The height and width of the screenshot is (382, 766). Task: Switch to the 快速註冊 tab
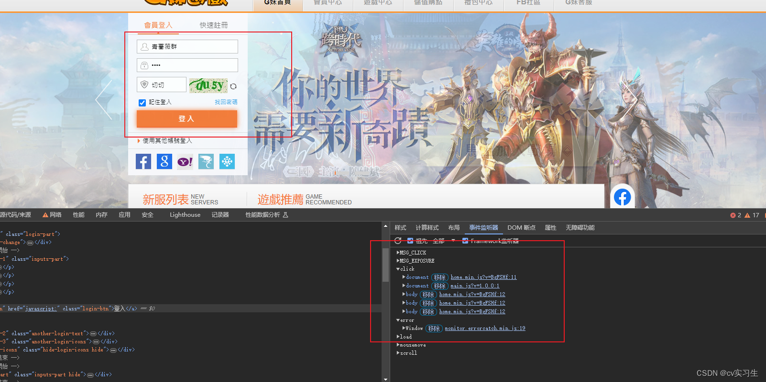(214, 25)
